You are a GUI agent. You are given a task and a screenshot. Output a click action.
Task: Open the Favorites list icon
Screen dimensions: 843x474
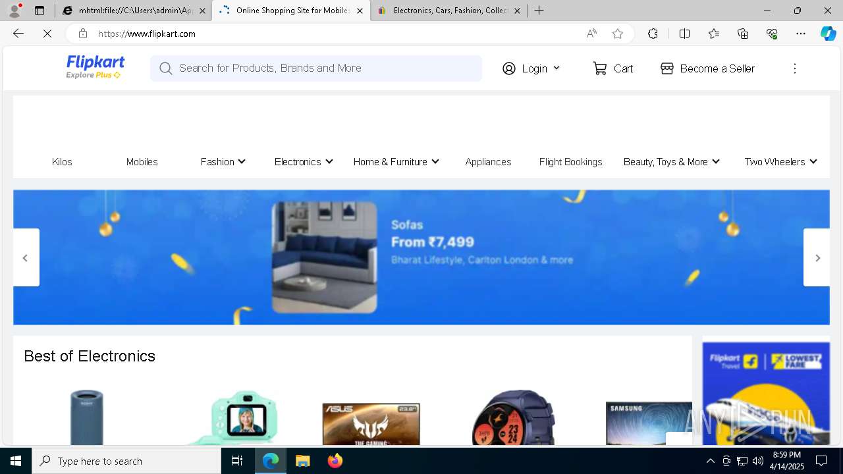click(714, 34)
